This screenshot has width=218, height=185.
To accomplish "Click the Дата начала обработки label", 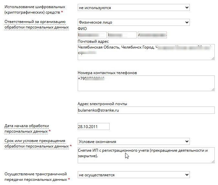I will coord(27,129).
